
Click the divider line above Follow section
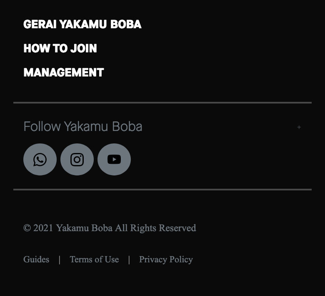[x=162, y=102]
